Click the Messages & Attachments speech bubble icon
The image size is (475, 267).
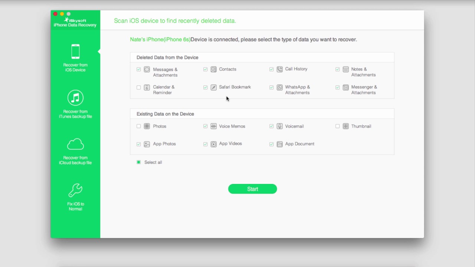(x=147, y=69)
